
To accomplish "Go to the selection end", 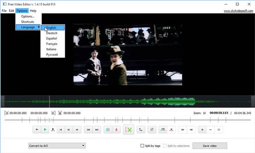I will coord(191,130).
